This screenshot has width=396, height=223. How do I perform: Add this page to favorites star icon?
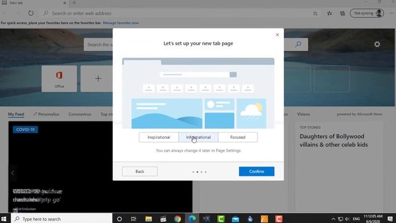315,14
